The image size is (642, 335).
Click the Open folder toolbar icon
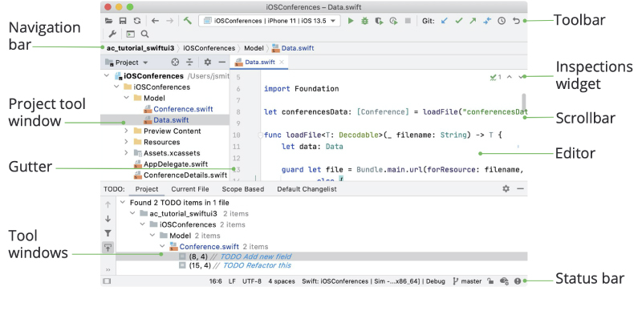pyautogui.click(x=108, y=21)
